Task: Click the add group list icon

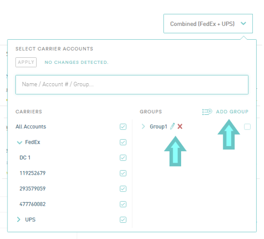Action: pos(207,112)
